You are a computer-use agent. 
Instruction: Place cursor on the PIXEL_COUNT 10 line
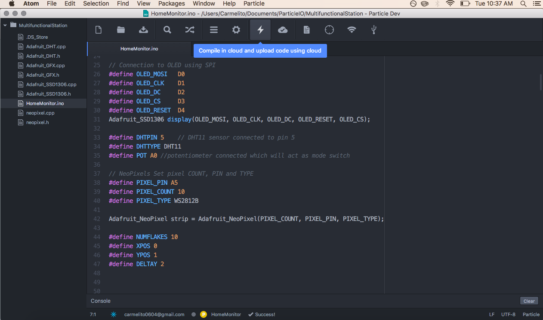(x=147, y=192)
